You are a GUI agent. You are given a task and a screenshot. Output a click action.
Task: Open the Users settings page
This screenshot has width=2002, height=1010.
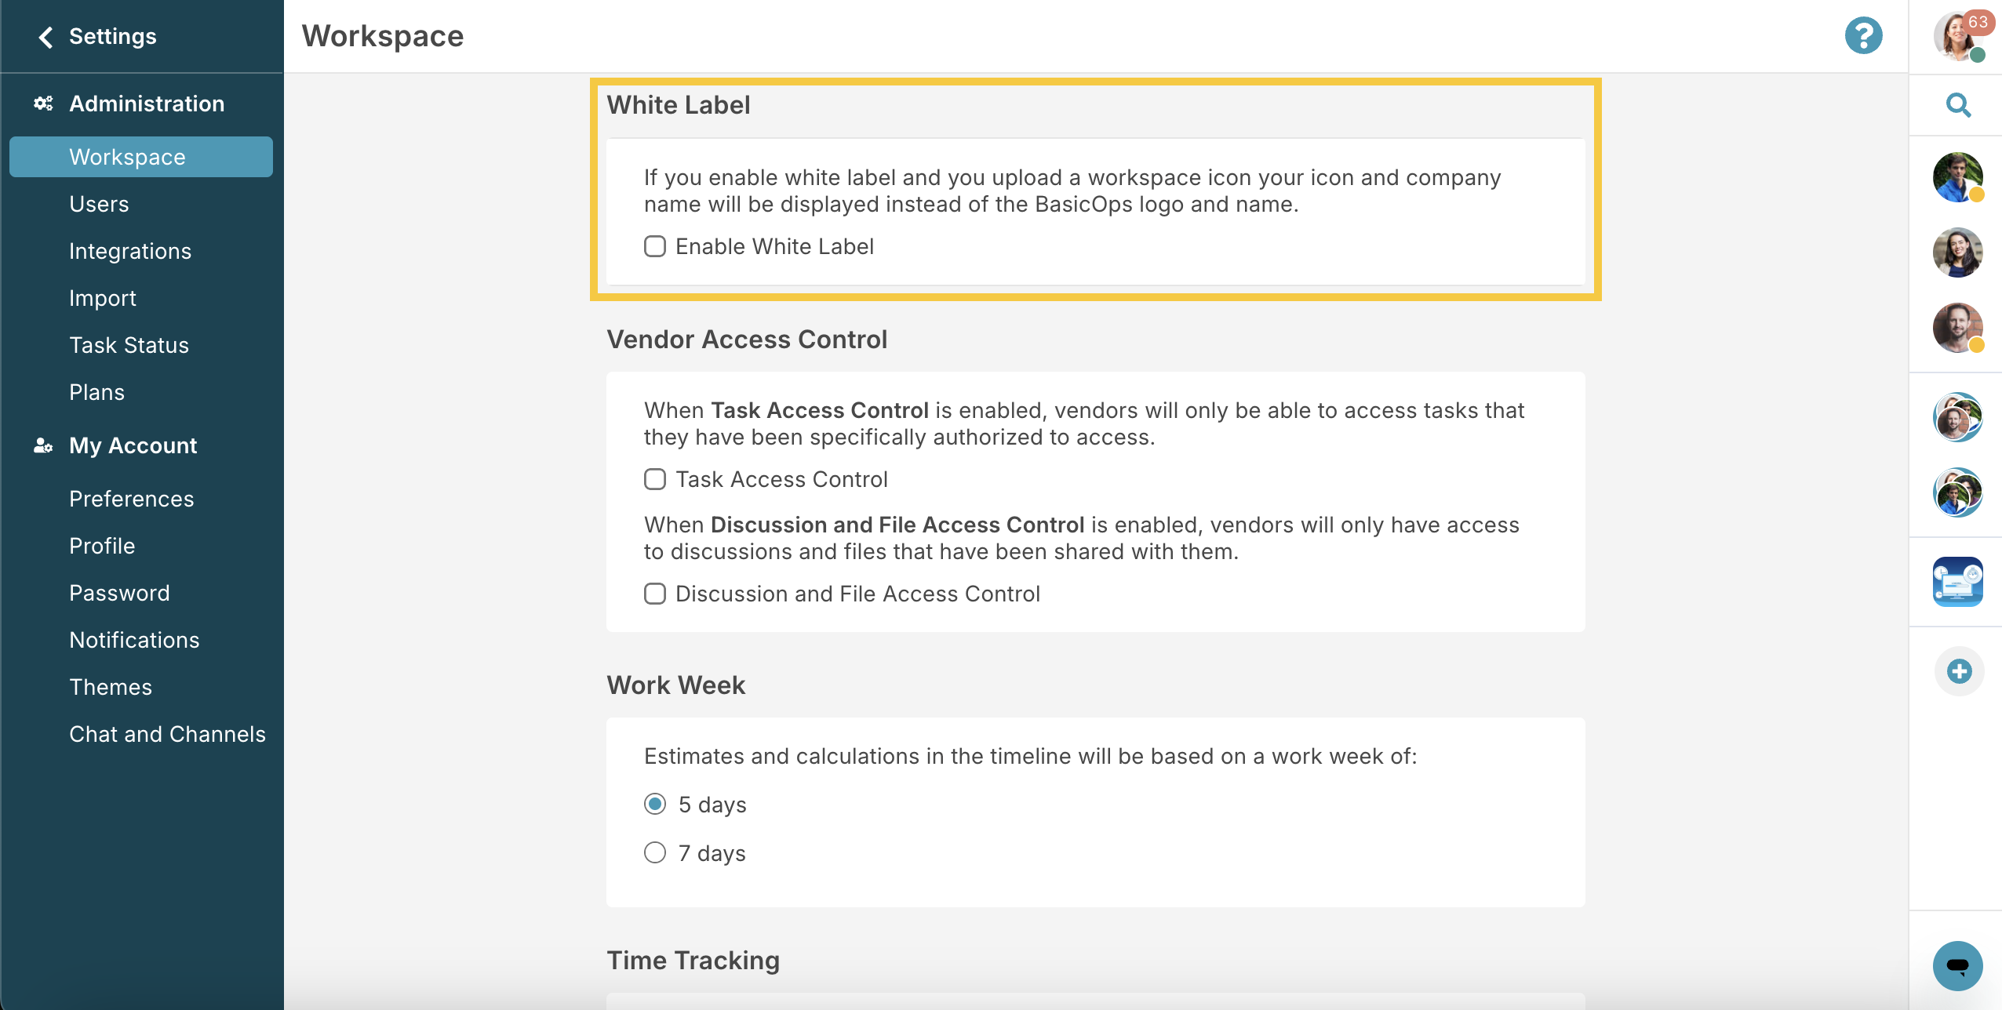click(x=99, y=204)
